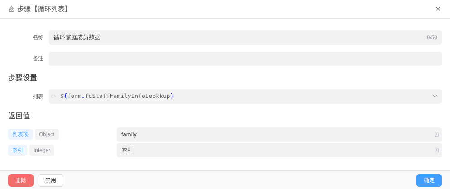Click the 步骤设置 section heading
450x189 pixels.
coord(23,78)
